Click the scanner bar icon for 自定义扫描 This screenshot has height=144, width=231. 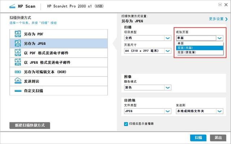pyautogui.click(x=18, y=91)
